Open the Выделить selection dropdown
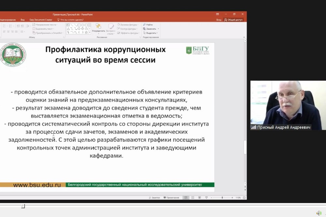This screenshot has width=326, height=217. pyautogui.click(x=152, y=33)
